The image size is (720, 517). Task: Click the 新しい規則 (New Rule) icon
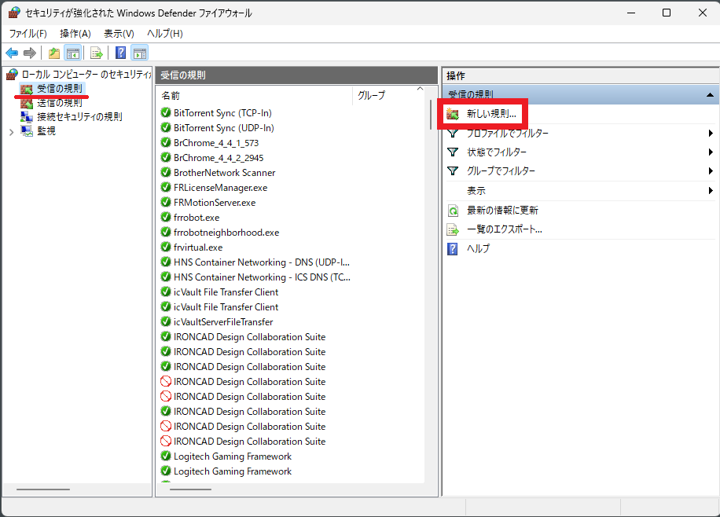point(453,114)
